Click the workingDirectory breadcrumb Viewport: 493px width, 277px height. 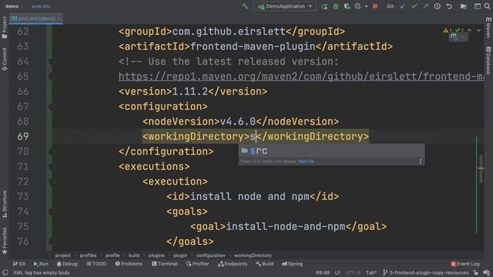[x=253, y=255]
